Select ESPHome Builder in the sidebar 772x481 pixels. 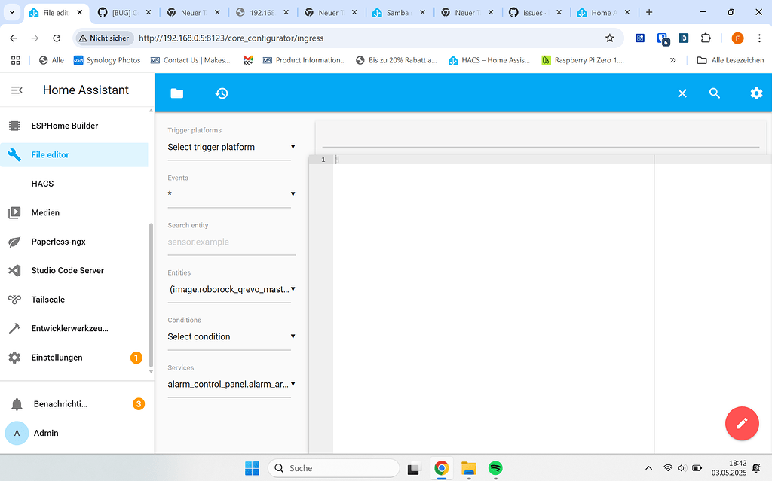[x=66, y=125]
